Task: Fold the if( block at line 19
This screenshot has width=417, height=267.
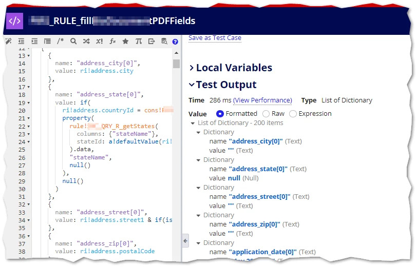Action: (28, 102)
